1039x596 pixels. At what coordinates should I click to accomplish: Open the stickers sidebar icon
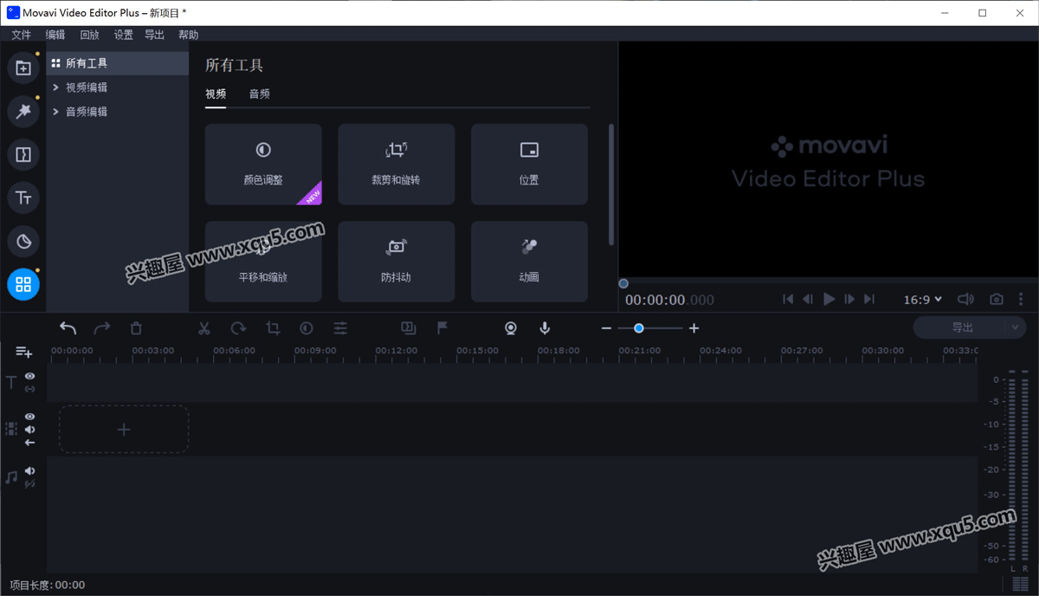tap(23, 241)
